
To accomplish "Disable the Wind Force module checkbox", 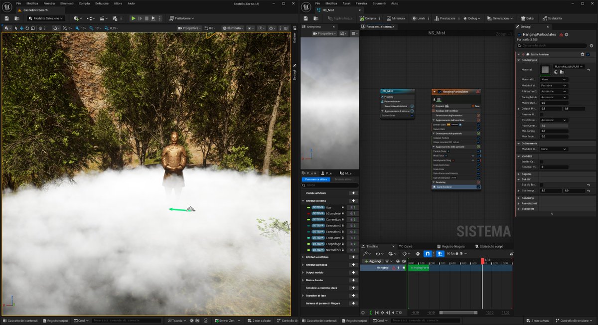I will pyautogui.click(x=478, y=156).
